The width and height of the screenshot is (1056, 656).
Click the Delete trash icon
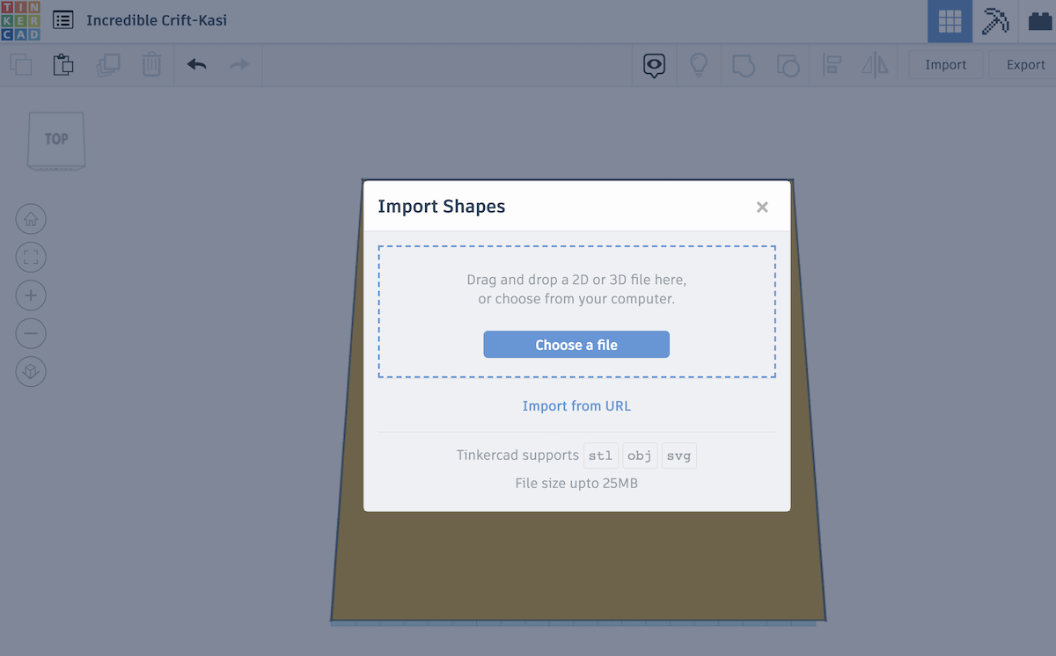coord(150,64)
